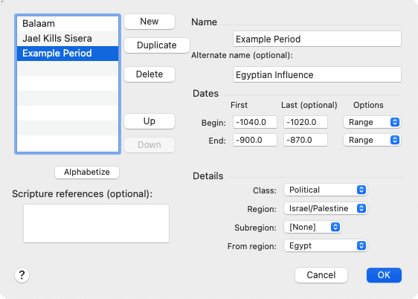Open the Subregion dropdown showing [None]

click(312, 227)
